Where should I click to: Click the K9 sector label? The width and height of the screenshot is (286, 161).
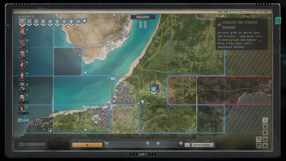tap(113, 79)
